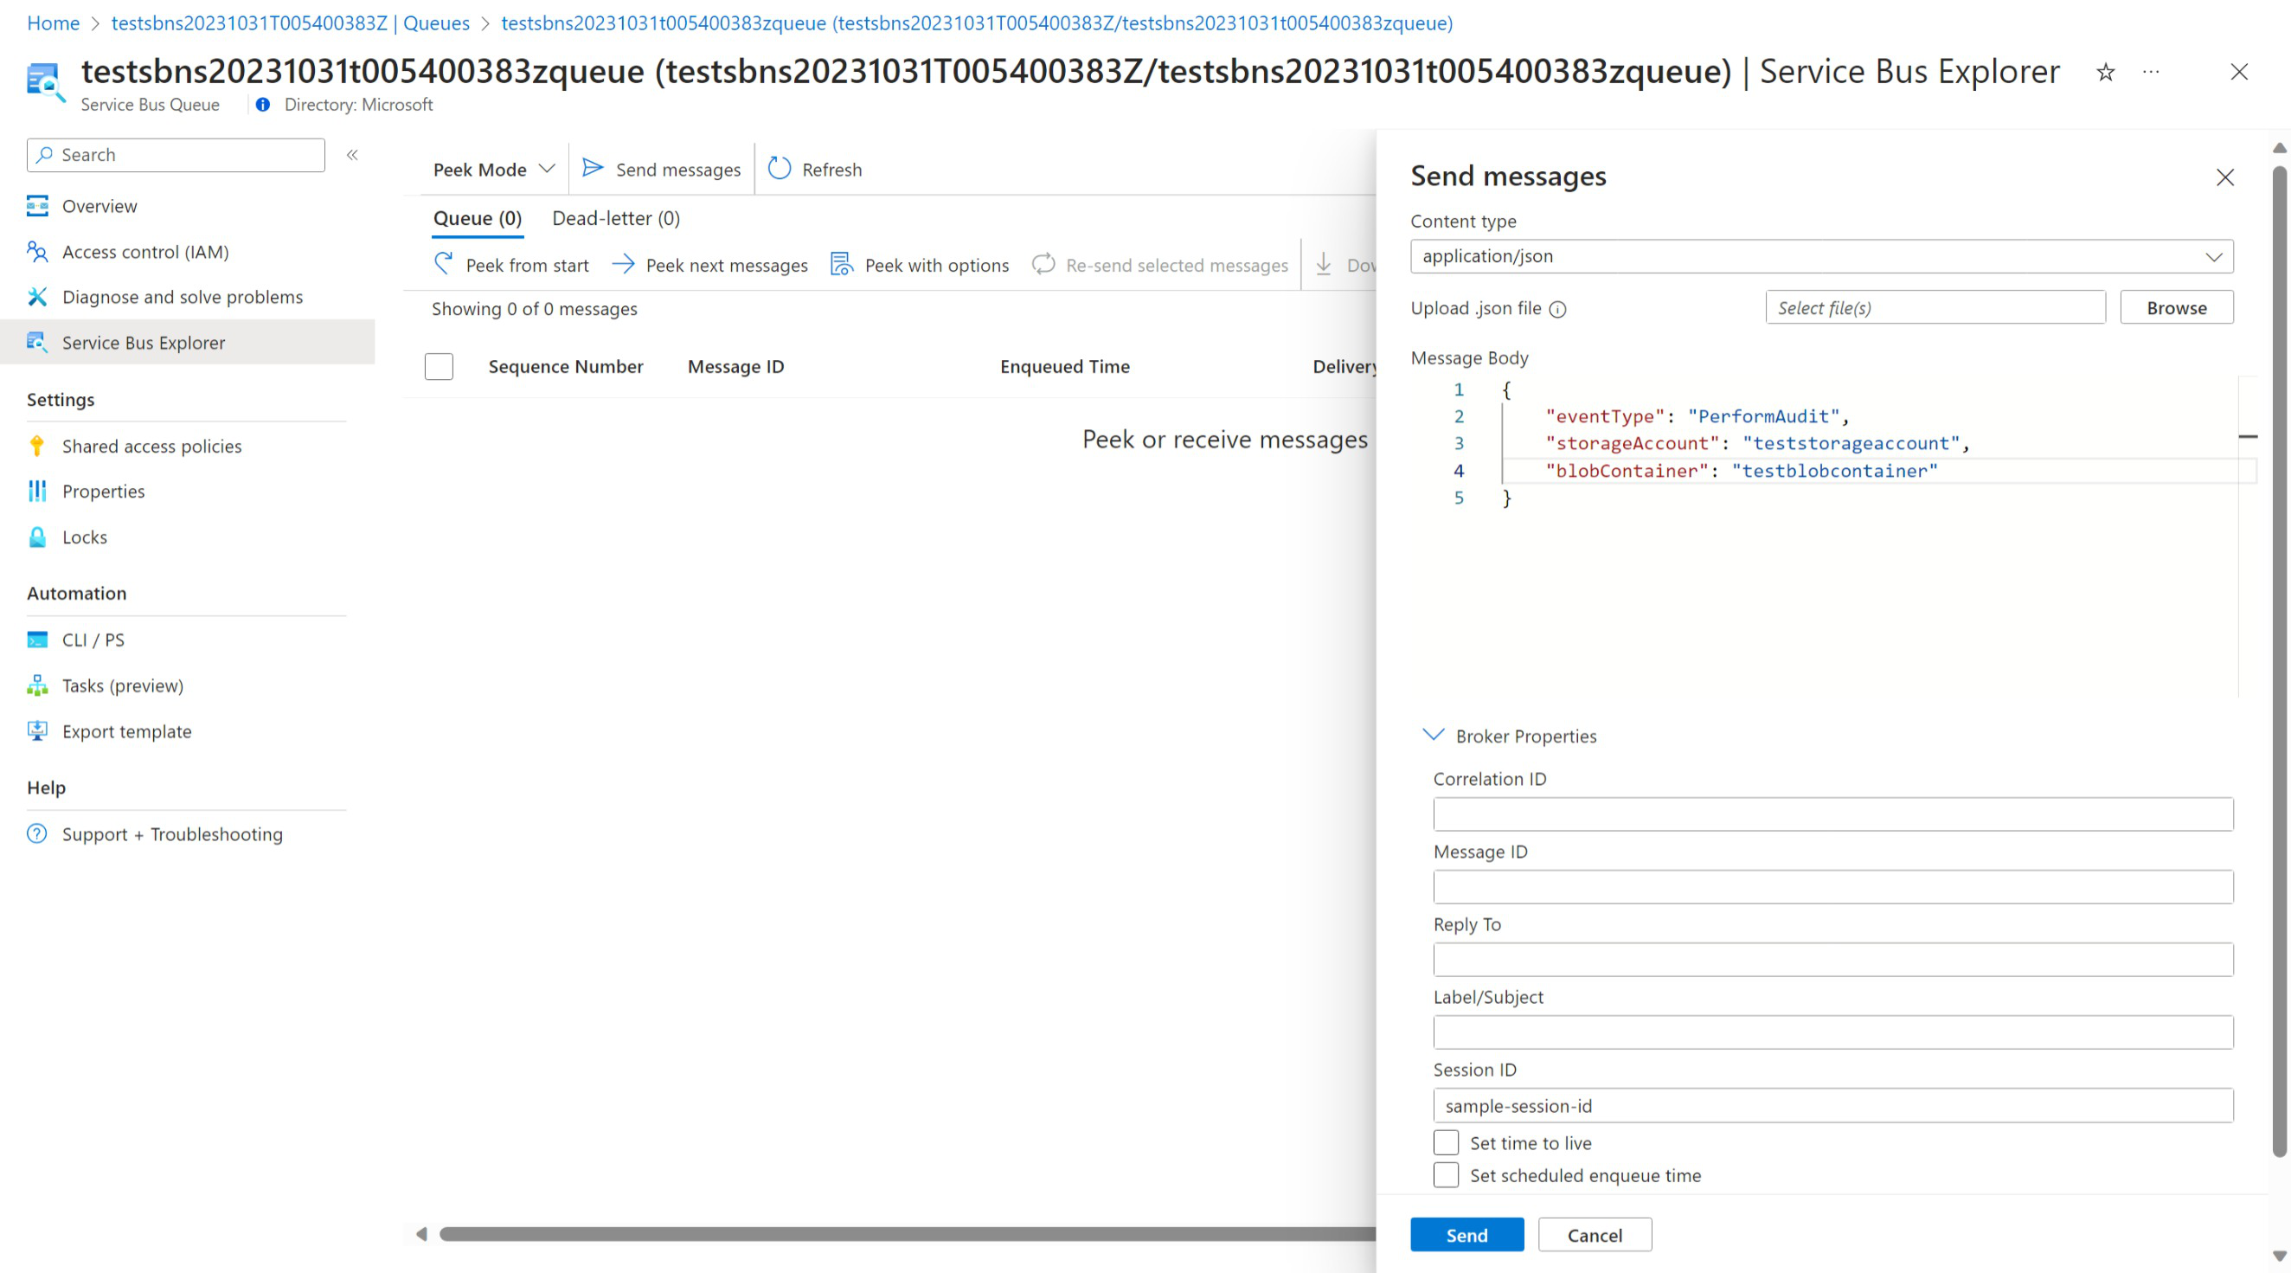Click the Send button to submit message

coord(1465,1234)
